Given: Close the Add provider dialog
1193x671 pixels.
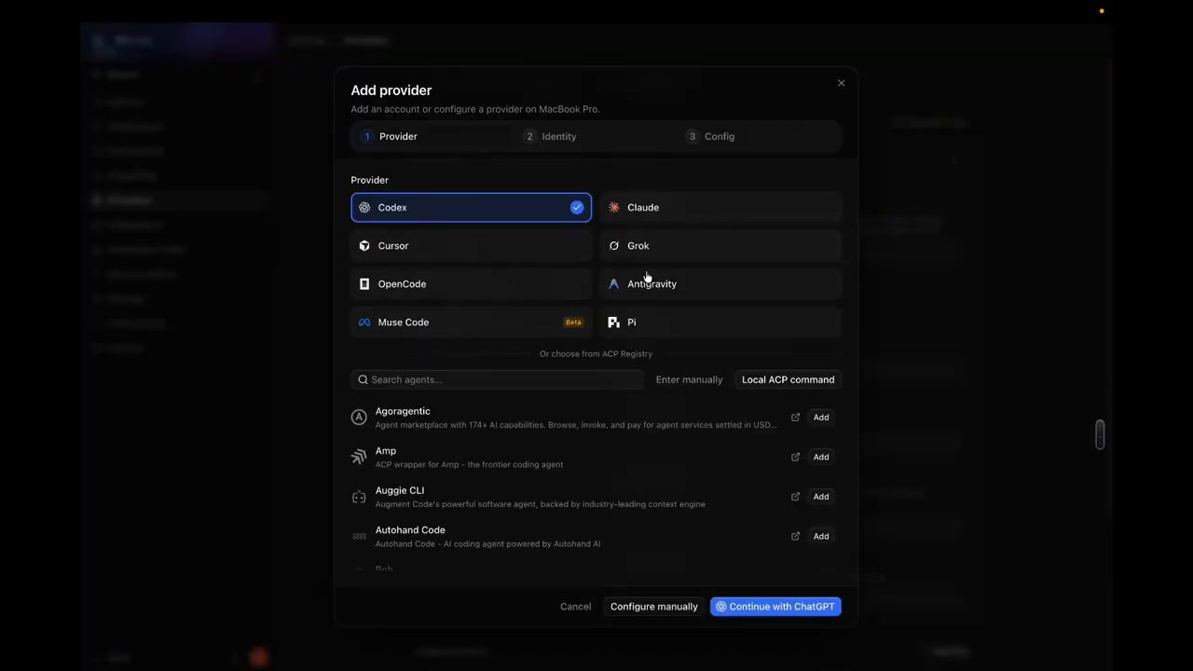Looking at the screenshot, I should [841, 83].
